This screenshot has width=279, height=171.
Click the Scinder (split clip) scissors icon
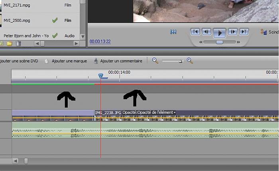pos(263,32)
